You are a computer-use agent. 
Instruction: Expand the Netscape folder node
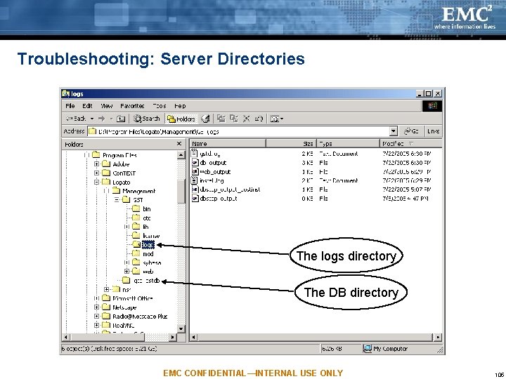(x=96, y=307)
